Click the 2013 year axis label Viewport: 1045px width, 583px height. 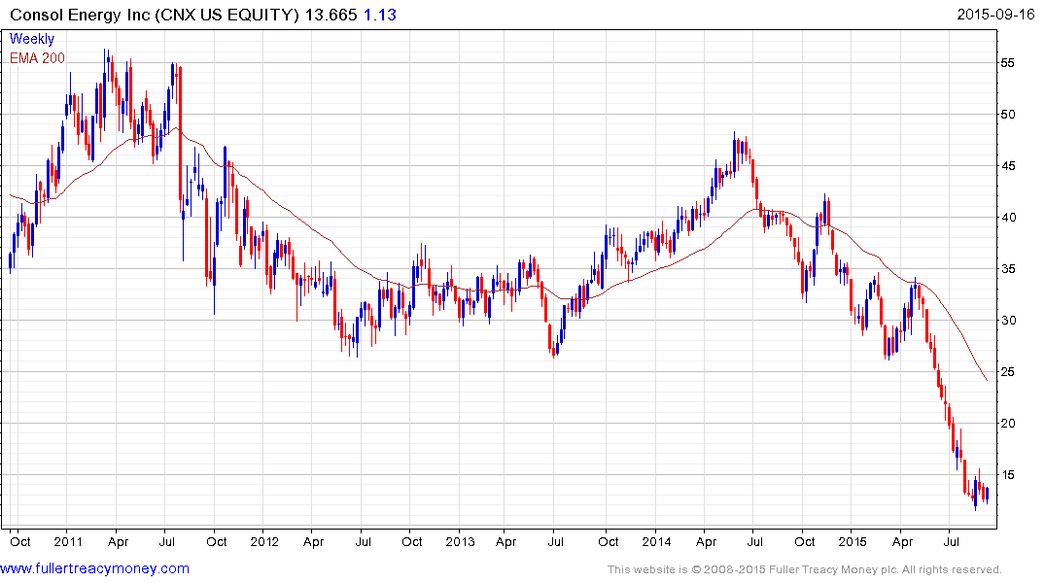(460, 541)
